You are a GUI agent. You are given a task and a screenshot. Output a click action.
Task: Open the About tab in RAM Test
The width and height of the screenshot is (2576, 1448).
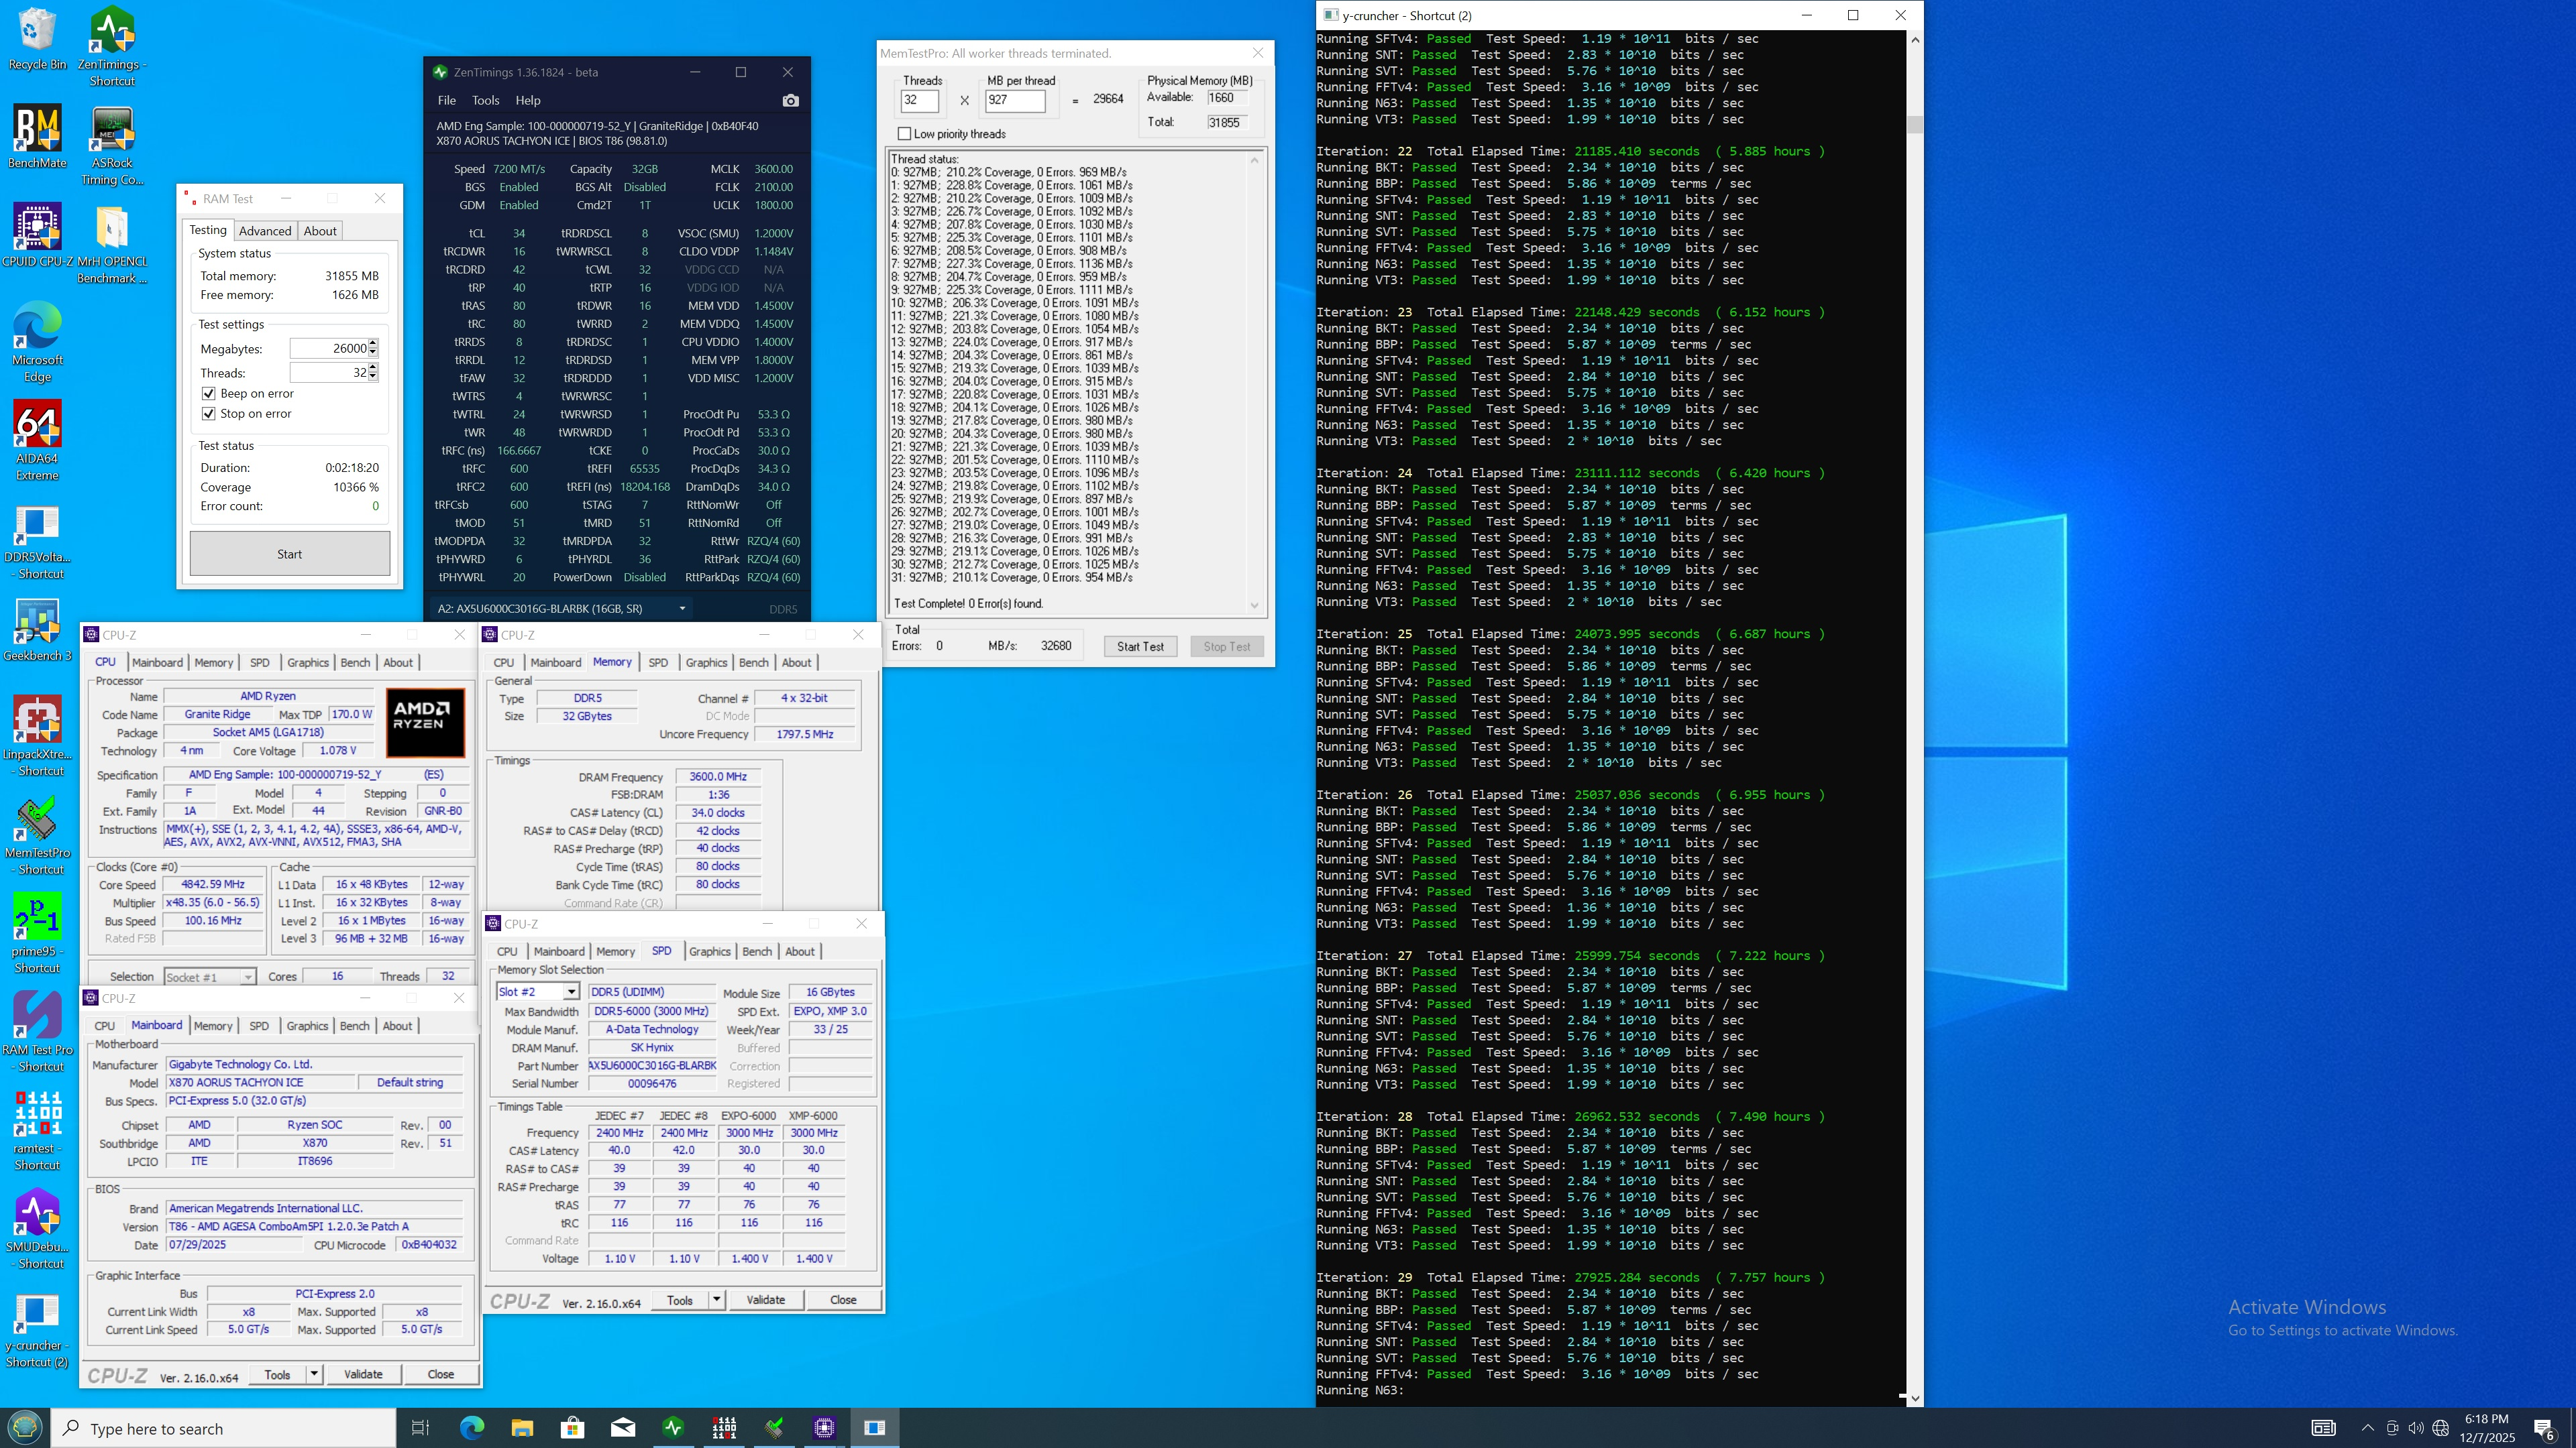click(320, 231)
